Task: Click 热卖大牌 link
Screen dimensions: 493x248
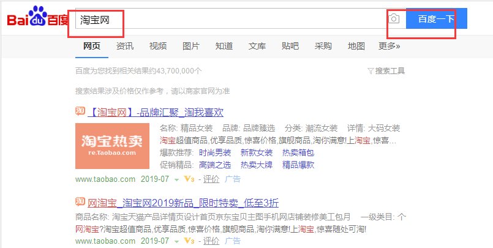Action: [257, 164]
